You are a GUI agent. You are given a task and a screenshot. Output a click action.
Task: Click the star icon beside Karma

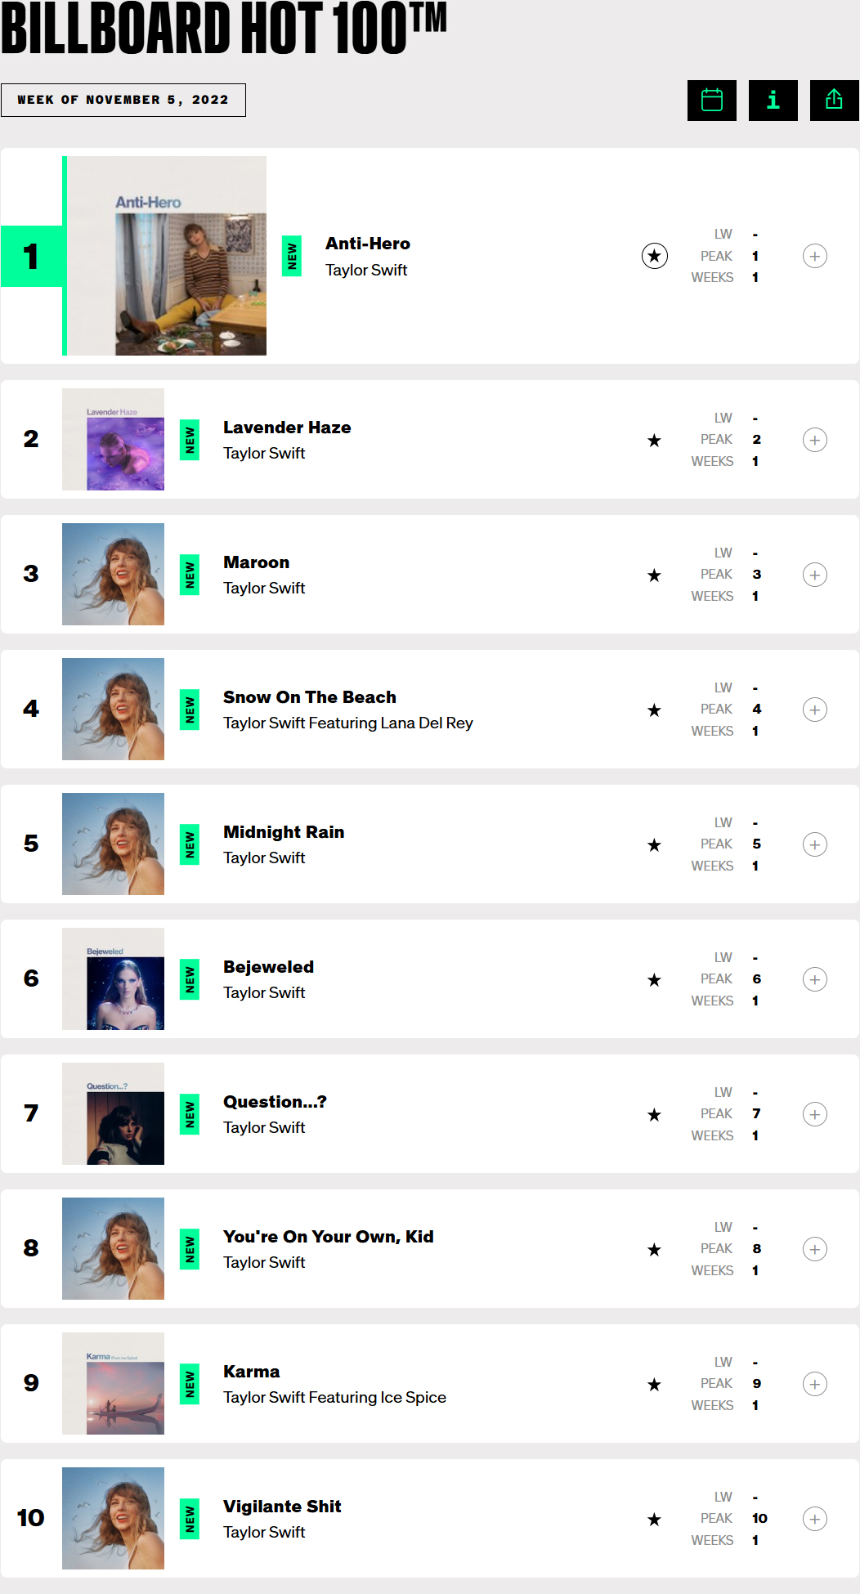click(x=654, y=1385)
